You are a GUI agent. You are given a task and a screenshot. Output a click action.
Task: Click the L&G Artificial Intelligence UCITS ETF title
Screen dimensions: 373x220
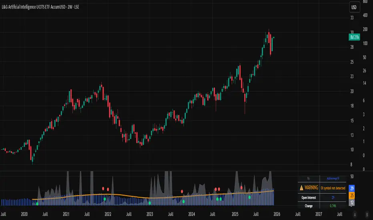40,7
